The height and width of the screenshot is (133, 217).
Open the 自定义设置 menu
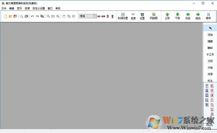39,8
